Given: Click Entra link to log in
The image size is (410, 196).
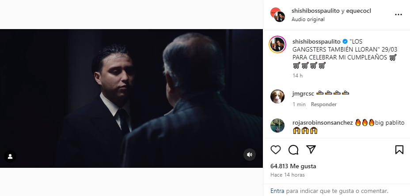Looking at the screenshot, I should 277,191.
